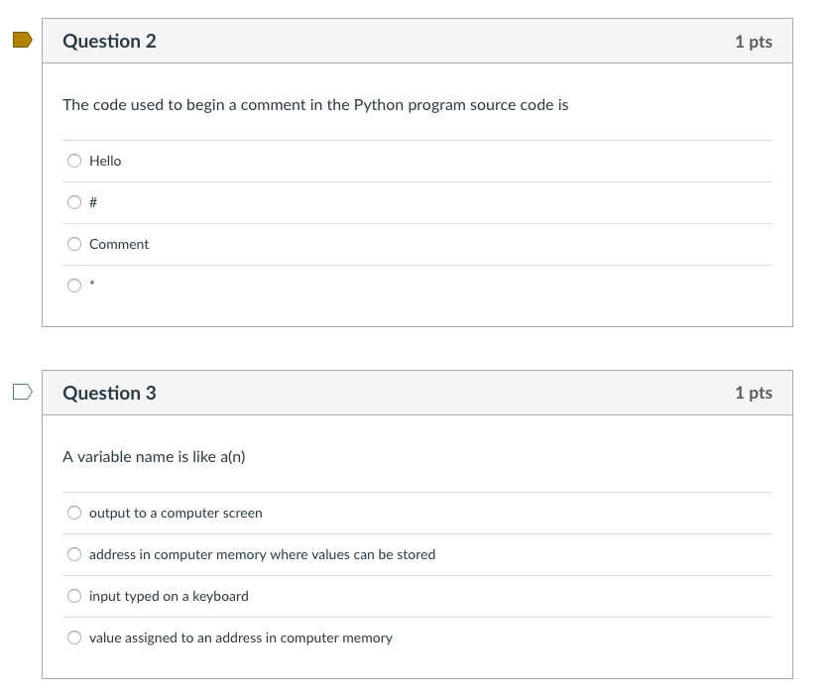Pick 'value assigned to an address' option
The height and width of the screenshot is (699, 831).
[74, 638]
